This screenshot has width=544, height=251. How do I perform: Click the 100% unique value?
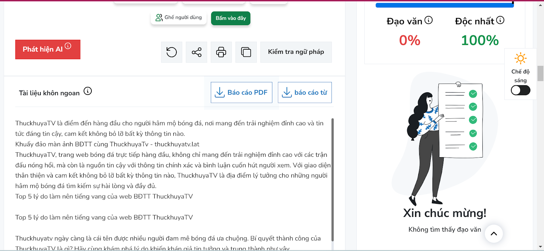pos(480,40)
